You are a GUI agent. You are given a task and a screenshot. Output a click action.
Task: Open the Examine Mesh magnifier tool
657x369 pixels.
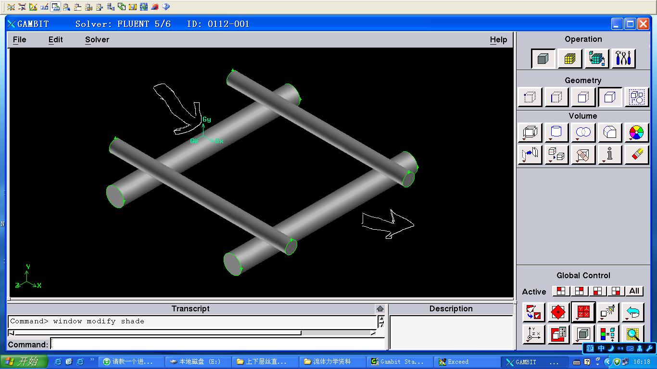[x=633, y=334]
